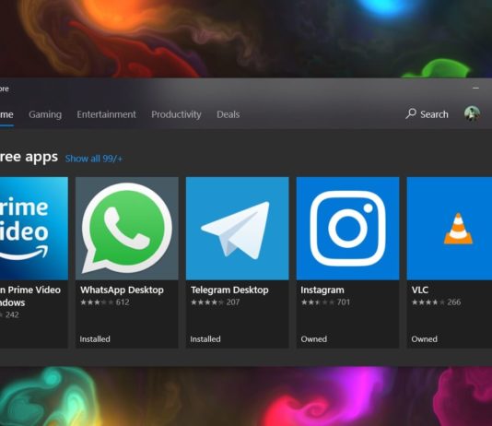
Task: Click the WhatsApp Desktop title text
Action: coord(122,290)
